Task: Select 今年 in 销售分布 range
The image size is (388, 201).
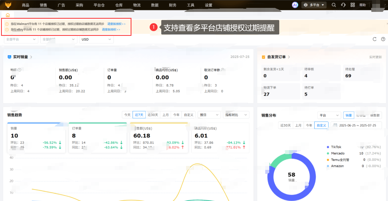Action: (x=309, y=125)
